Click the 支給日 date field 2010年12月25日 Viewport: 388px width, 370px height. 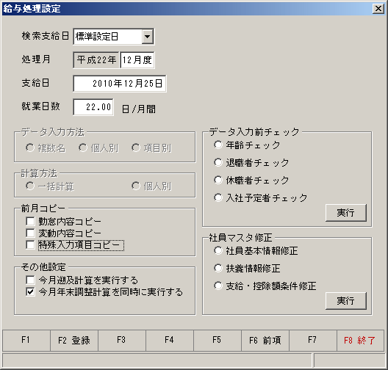point(120,84)
